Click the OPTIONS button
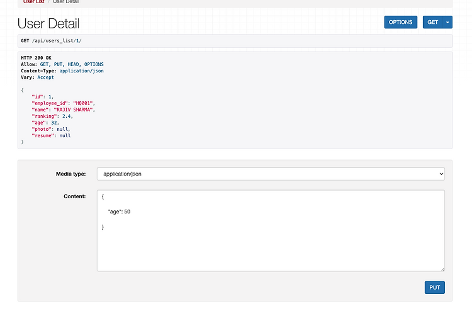The width and height of the screenshot is (472, 321). click(x=400, y=22)
